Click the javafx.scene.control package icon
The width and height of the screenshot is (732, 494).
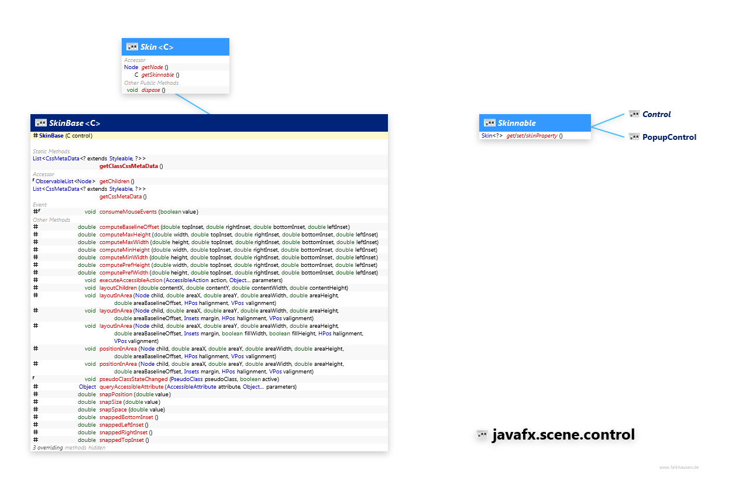point(482,435)
